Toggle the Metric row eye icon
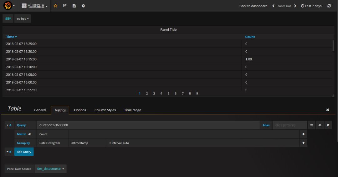The width and height of the screenshot is (338, 177). point(30,134)
